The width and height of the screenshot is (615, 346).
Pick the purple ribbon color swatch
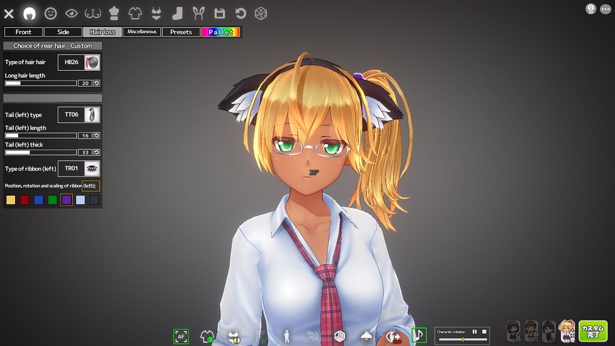tap(66, 200)
